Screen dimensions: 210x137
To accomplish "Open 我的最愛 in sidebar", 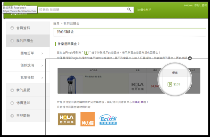I will pyautogui.click(x=28, y=90).
